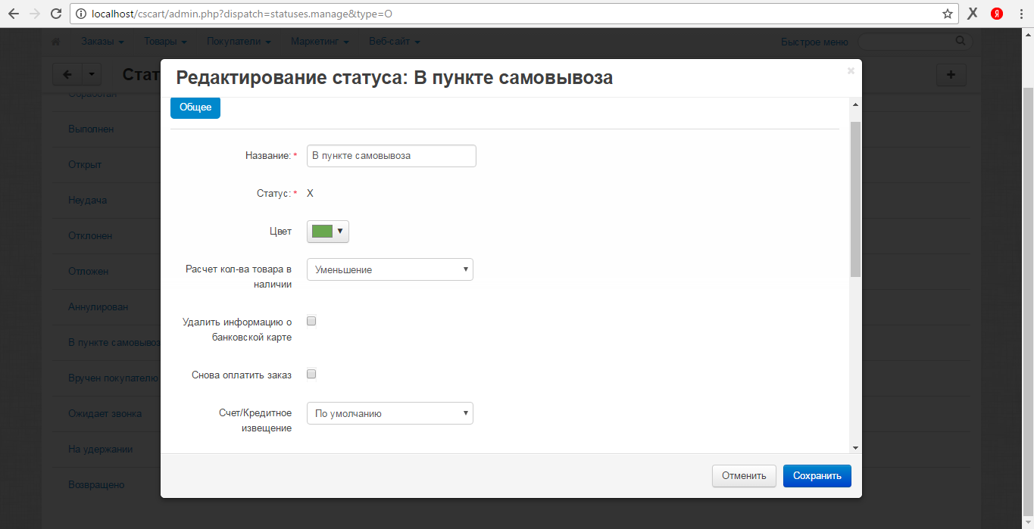Click the dialog scrollbar thumb

[x=855, y=198]
